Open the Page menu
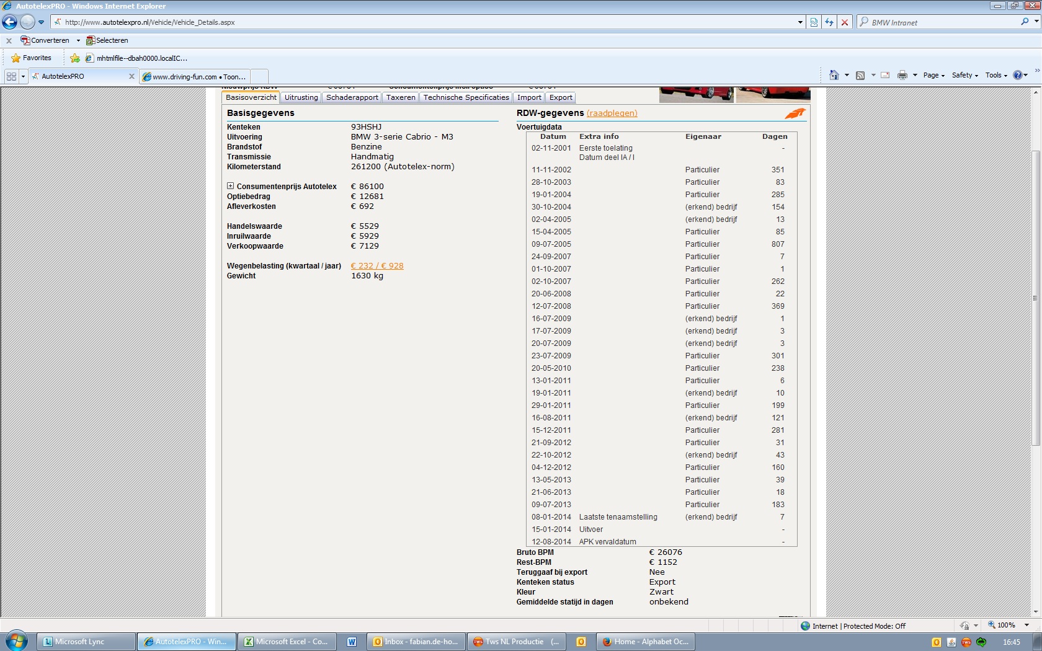1042x651 pixels. click(x=933, y=75)
